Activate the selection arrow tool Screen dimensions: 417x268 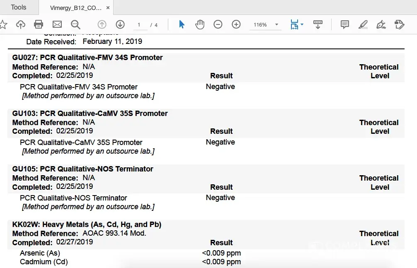pos(182,25)
